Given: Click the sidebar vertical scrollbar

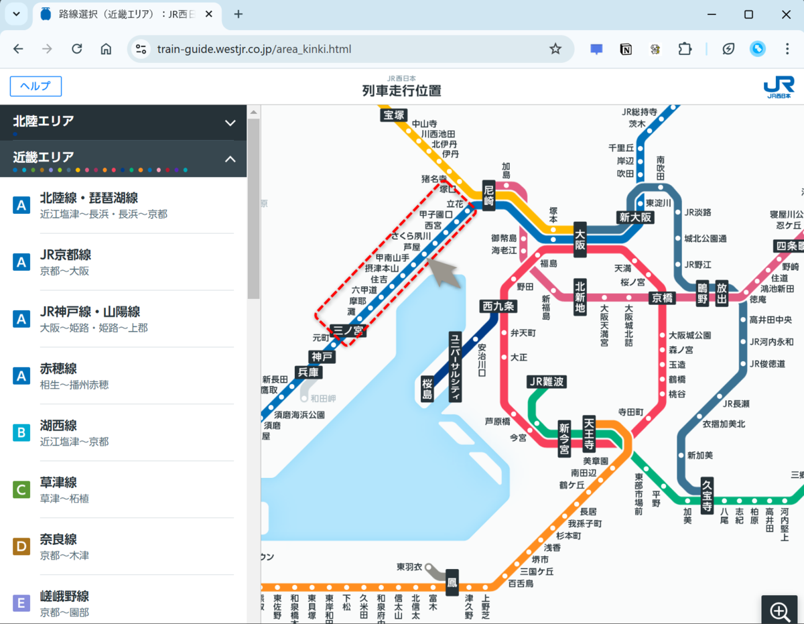Looking at the screenshot, I should point(253,208).
